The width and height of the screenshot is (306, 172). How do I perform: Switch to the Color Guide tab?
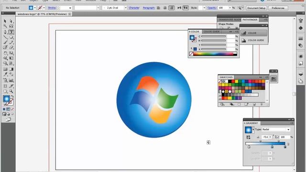click(x=211, y=32)
